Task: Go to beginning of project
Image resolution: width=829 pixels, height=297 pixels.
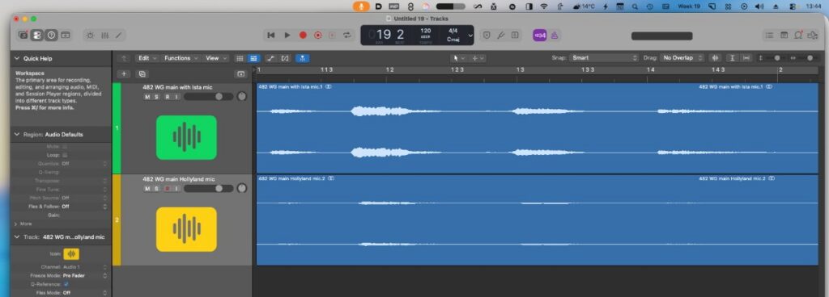Action: pos(271,36)
